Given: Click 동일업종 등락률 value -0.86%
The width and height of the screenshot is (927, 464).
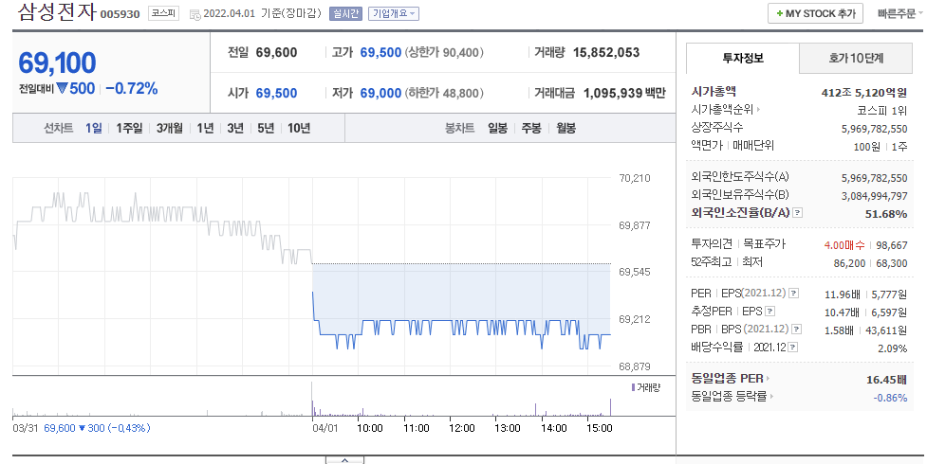Looking at the screenshot, I should (x=890, y=398).
